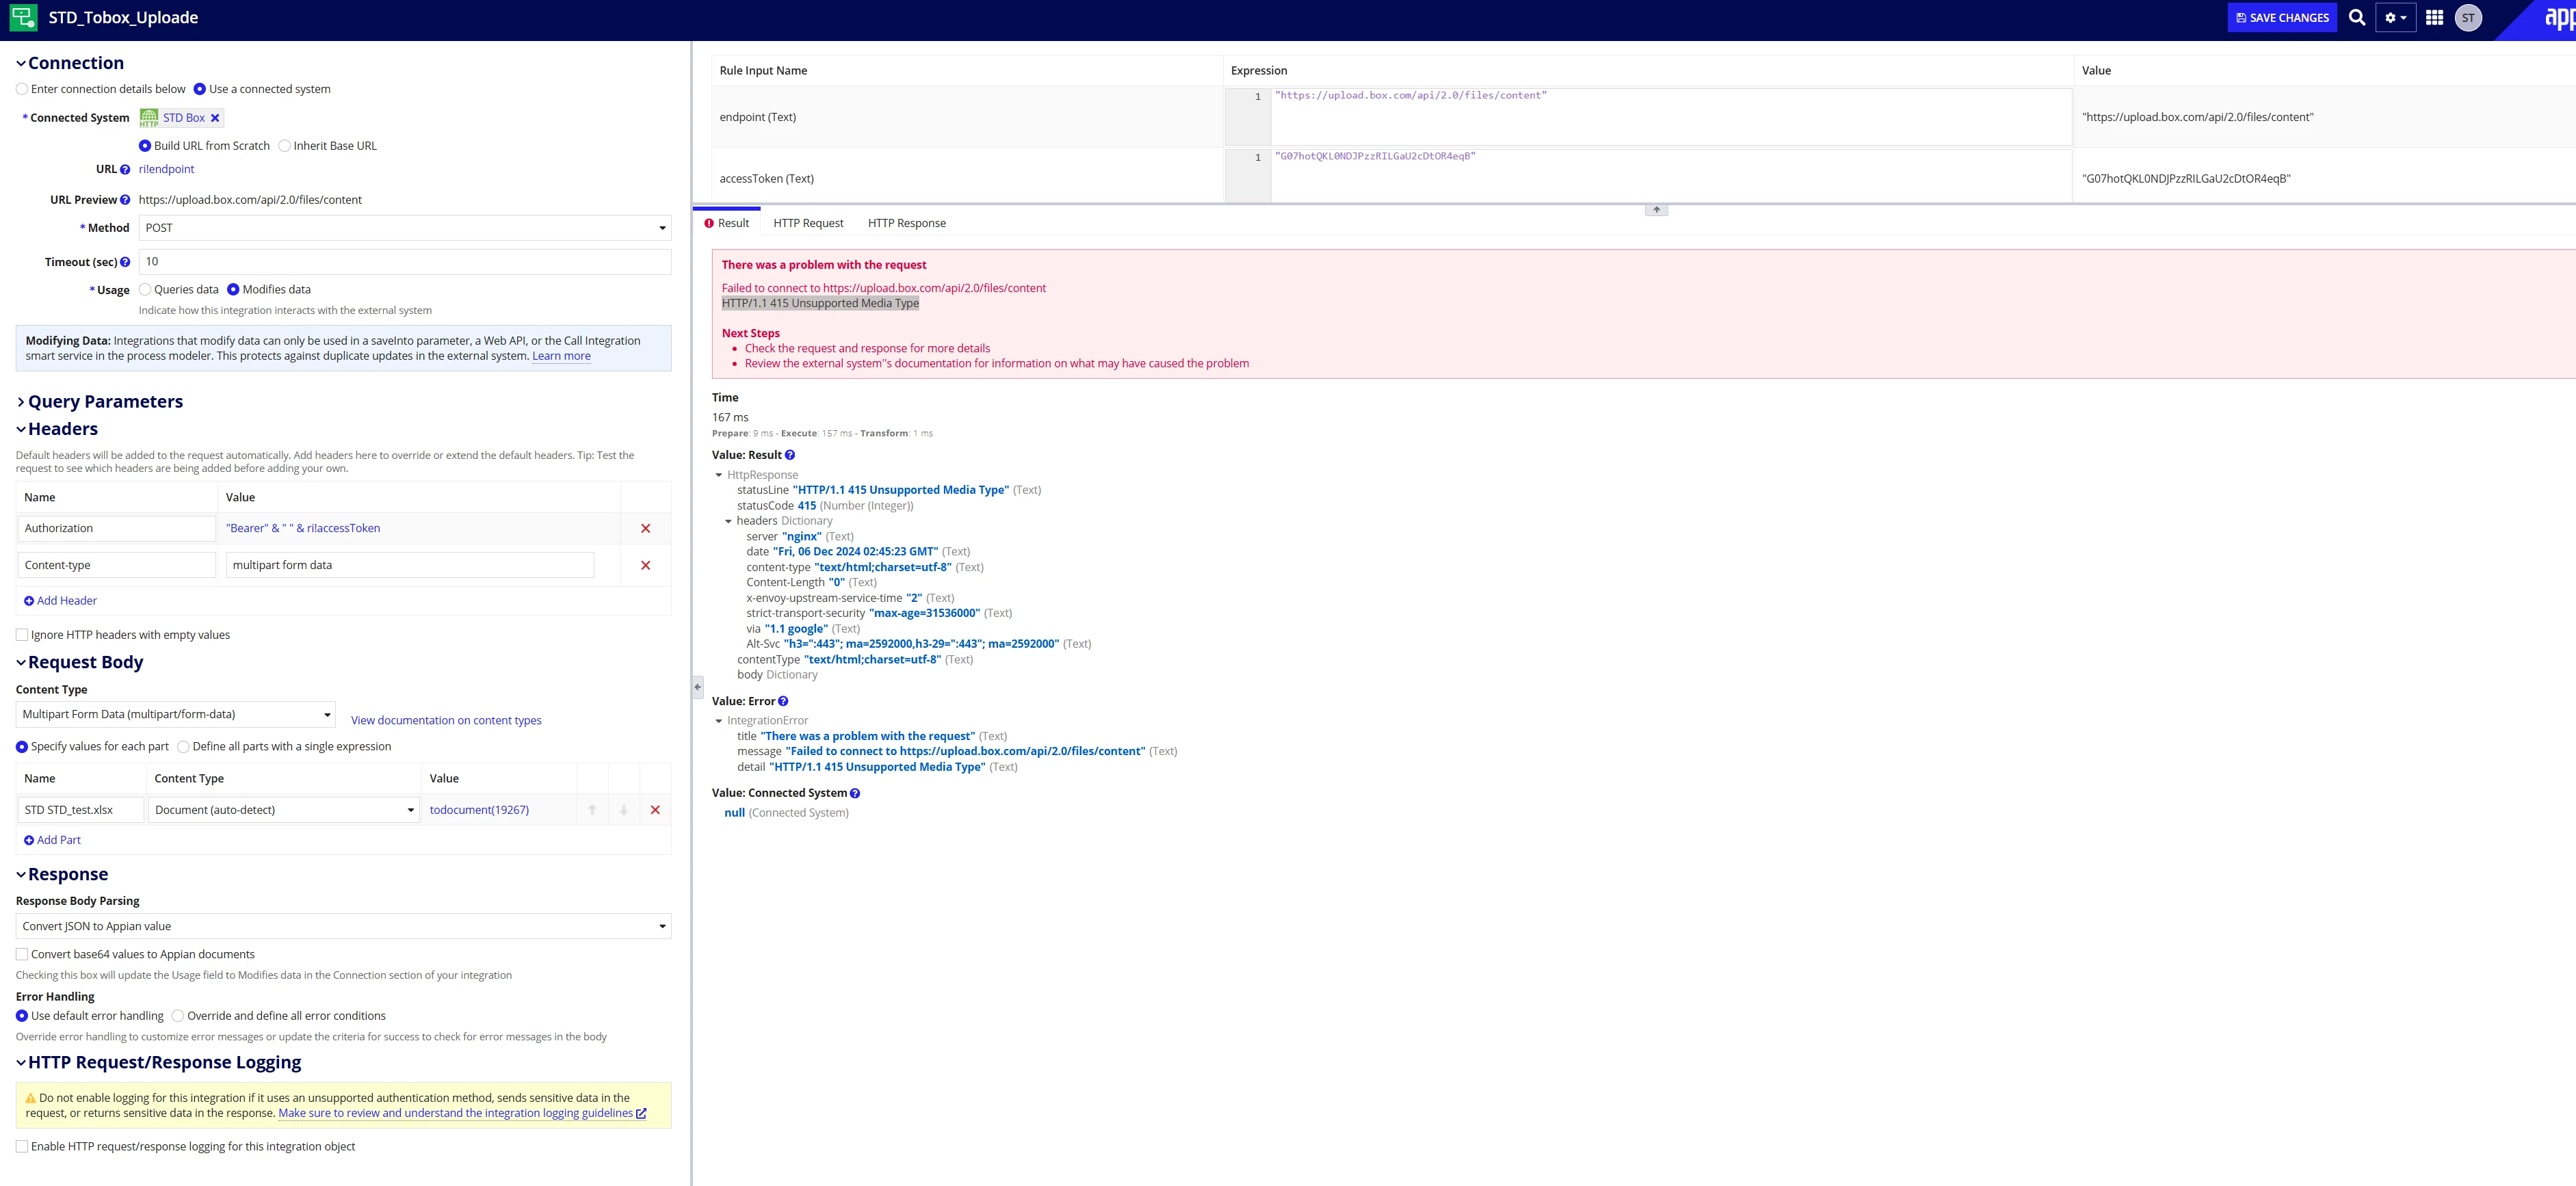Screen dimensions: 2576x1186
Task: Open the settings gear menu
Action: pos(2395,17)
